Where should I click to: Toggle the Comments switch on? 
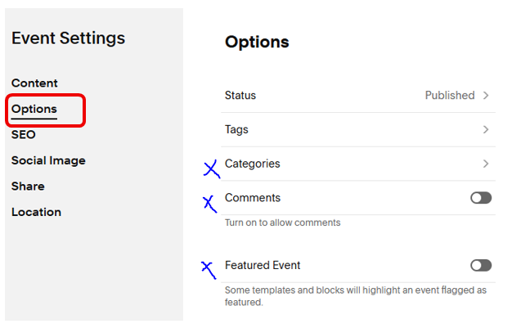coord(481,198)
